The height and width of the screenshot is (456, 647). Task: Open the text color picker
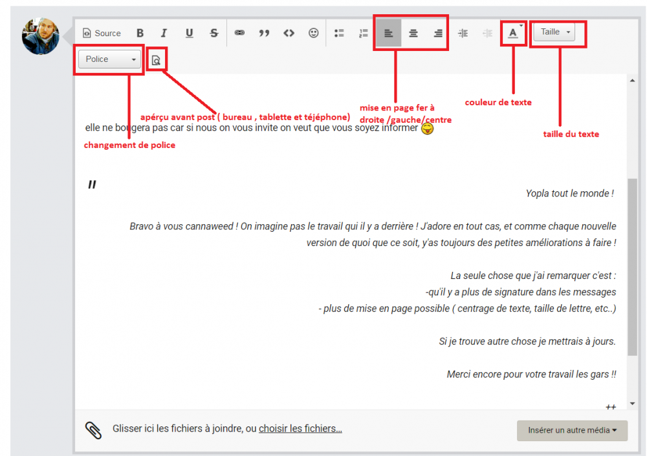[513, 33]
